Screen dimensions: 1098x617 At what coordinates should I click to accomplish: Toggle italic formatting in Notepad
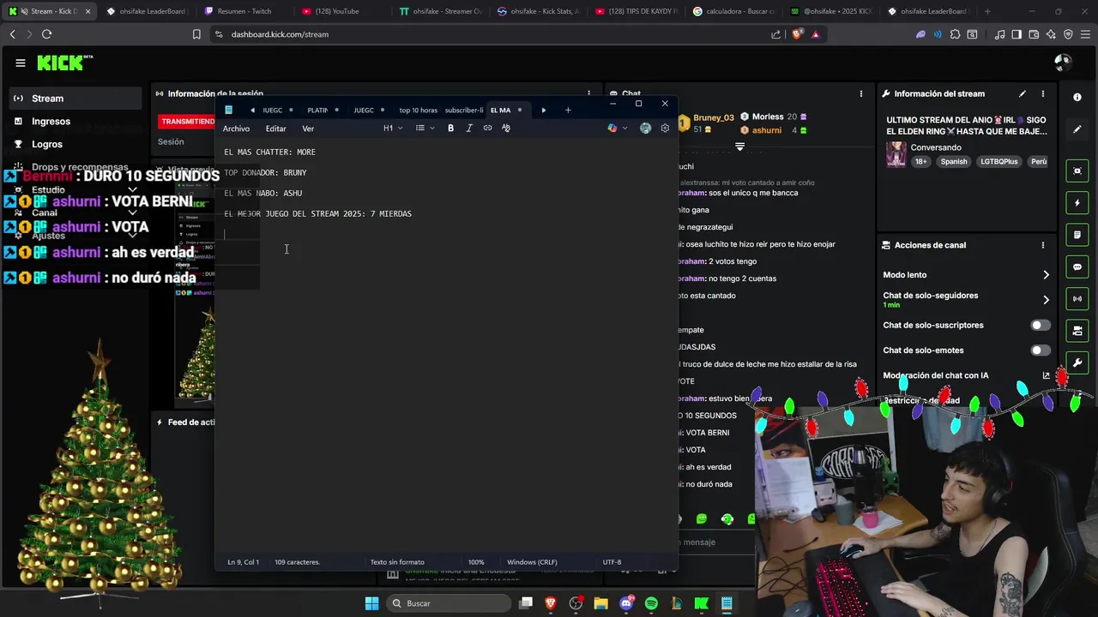tap(469, 129)
